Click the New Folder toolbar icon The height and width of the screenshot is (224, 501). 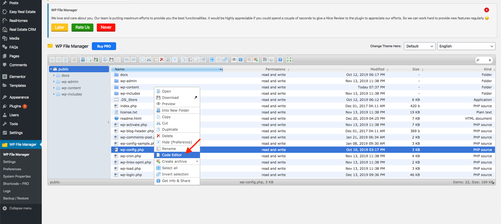83,59
